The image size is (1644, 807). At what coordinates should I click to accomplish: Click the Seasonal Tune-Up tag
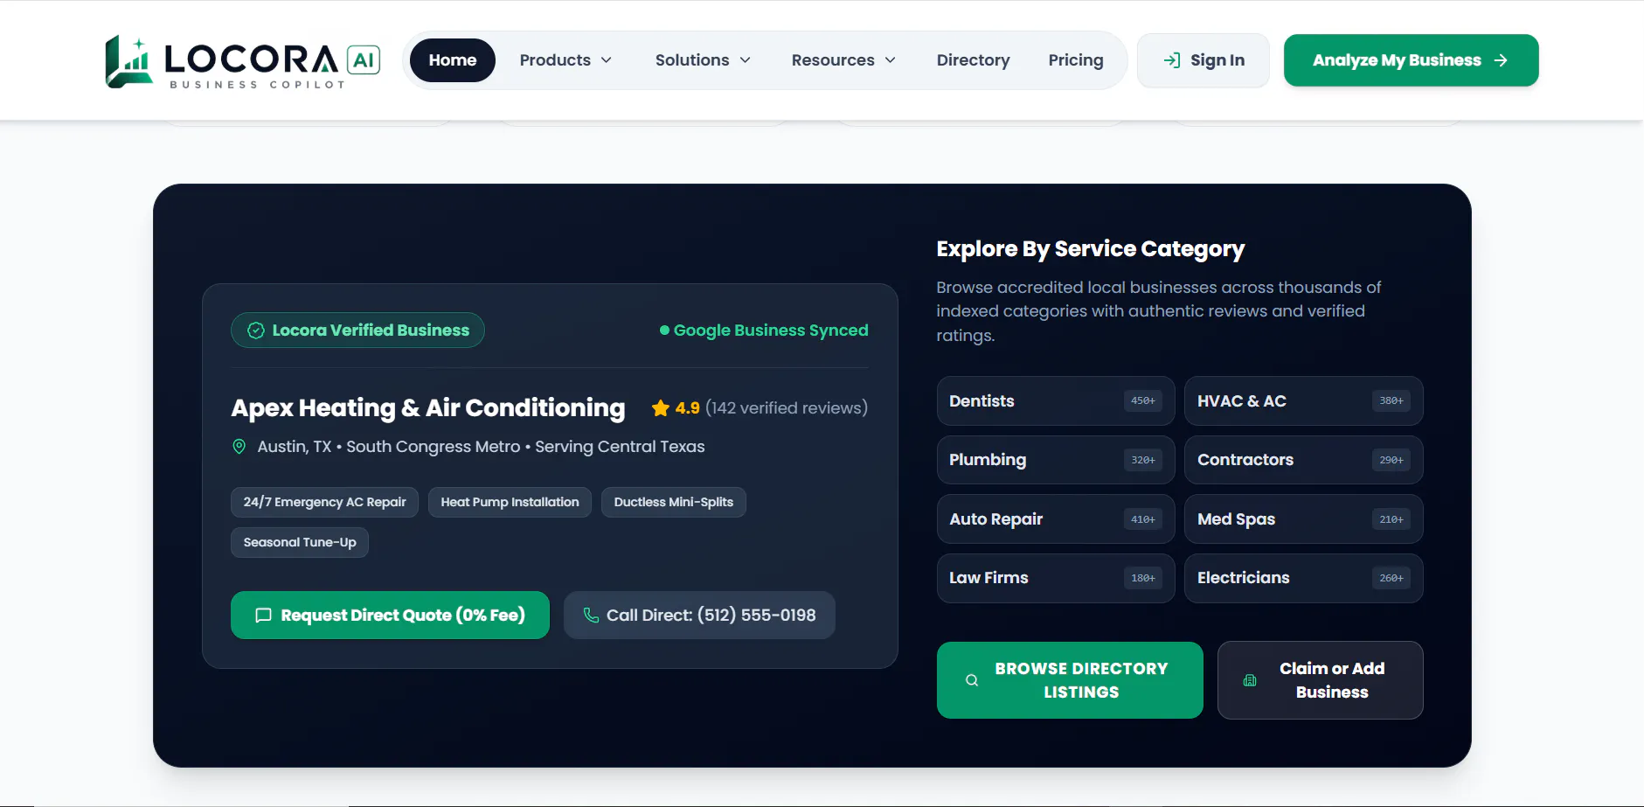300,542
